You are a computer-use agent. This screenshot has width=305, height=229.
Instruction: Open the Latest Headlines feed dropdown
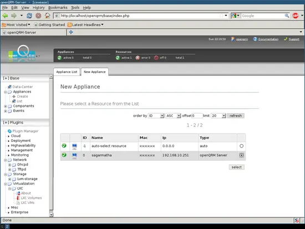click(85, 25)
